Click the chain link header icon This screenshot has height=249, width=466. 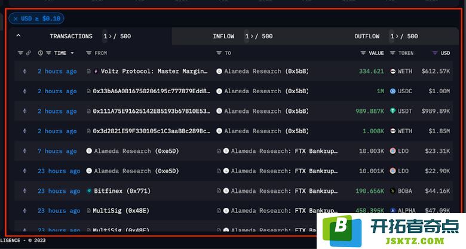tap(29, 53)
